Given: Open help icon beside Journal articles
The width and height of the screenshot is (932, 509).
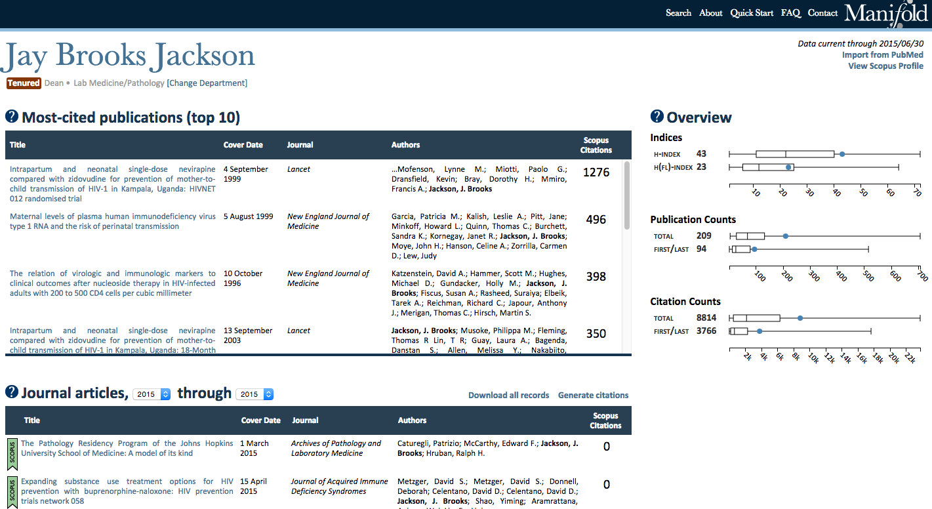Looking at the screenshot, I should coord(12,392).
